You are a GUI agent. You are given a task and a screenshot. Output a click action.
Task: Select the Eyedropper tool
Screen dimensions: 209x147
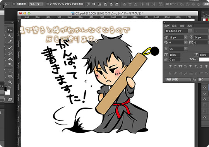[10, 41]
